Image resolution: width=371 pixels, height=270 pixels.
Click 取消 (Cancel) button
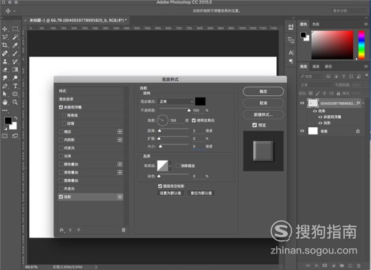click(x=263, y=103)
